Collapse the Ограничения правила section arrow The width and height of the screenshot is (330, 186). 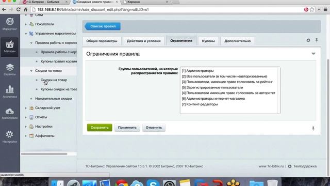click(x=313, y=54)
